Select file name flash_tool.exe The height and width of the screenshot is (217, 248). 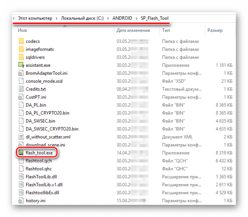[39, 153]
